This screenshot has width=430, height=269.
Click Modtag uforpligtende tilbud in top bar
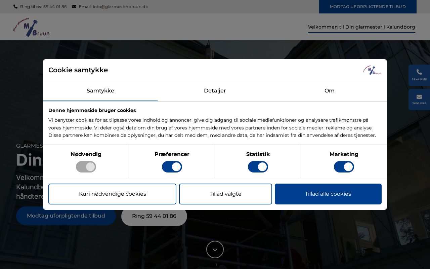click(368, 7)
